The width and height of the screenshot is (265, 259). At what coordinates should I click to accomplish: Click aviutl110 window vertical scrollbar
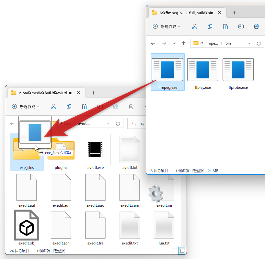(184, 187)
